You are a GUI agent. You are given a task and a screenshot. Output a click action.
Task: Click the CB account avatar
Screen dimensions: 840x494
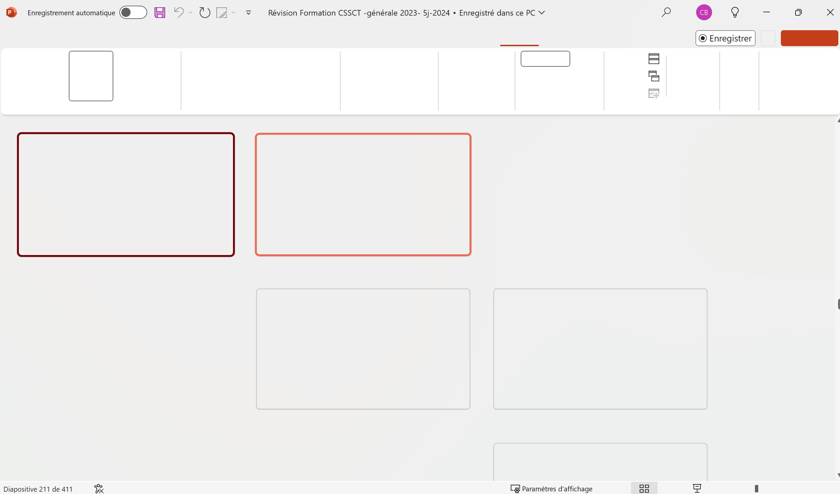pos(704,13)
